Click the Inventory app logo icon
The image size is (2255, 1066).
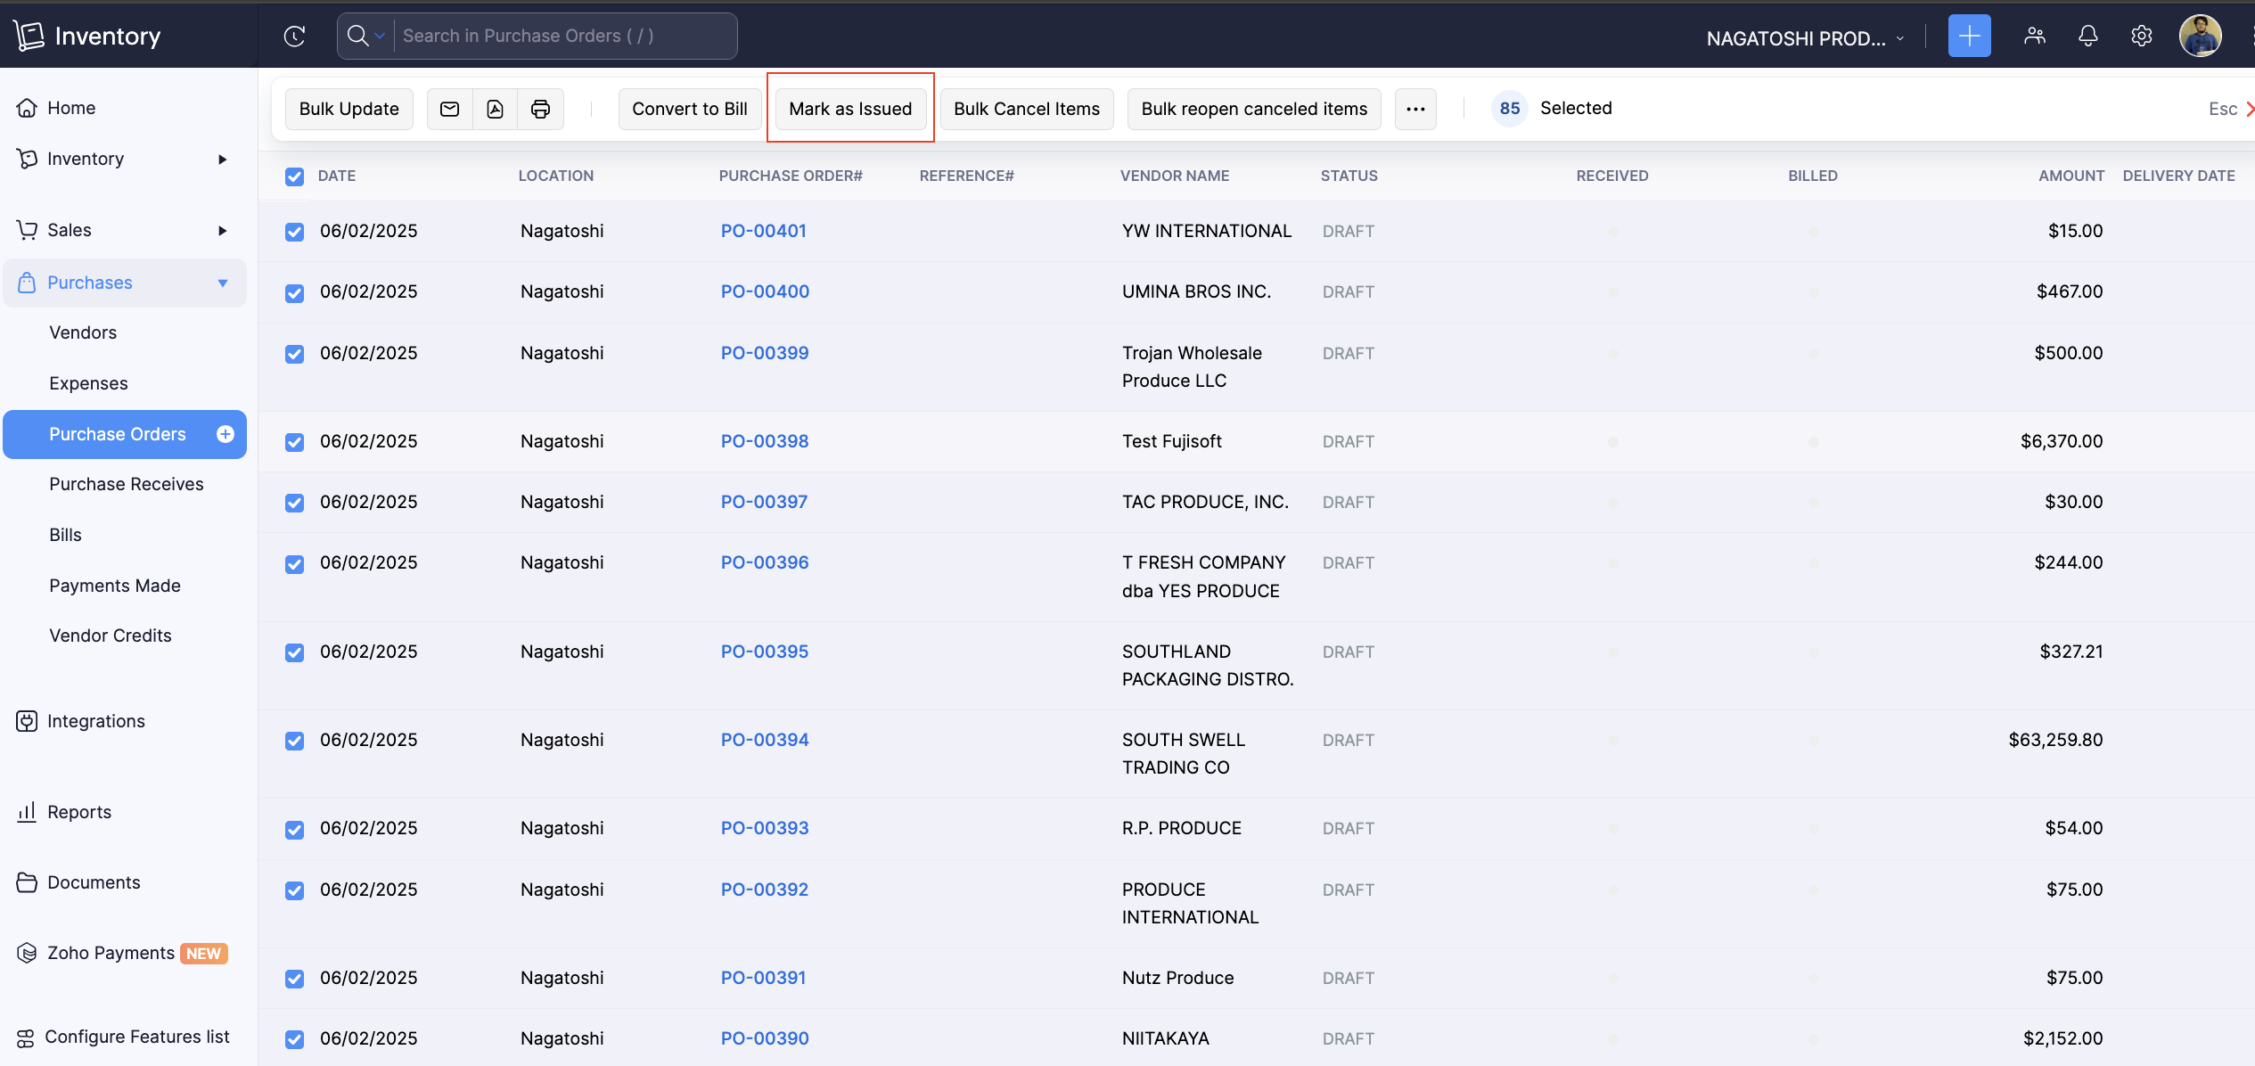(x=29, y=36)
